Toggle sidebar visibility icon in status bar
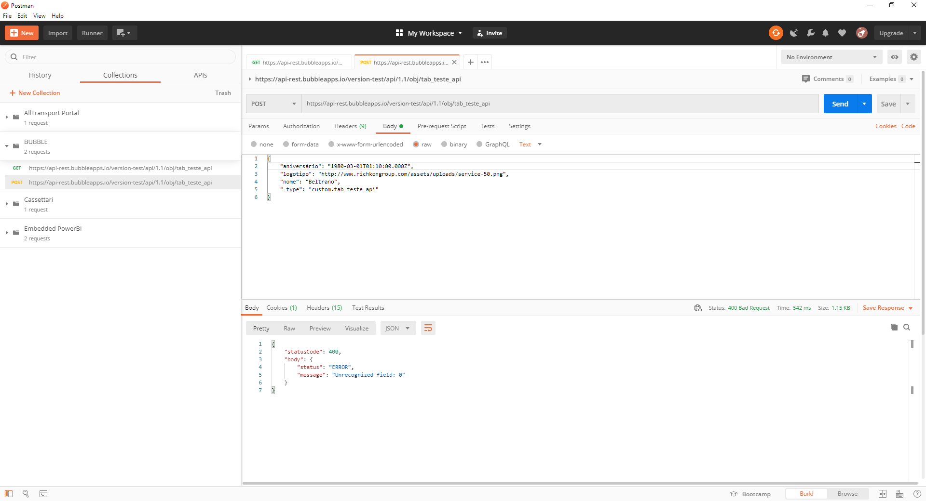 click(9, 494)
